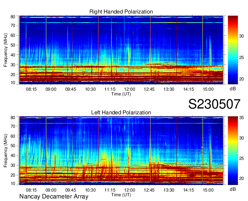Click the Left Handed Polarization spectrogram
Image resolution: width=248 pixels, height=201 pixels.
pyautogui.click(x=121, y=150)
